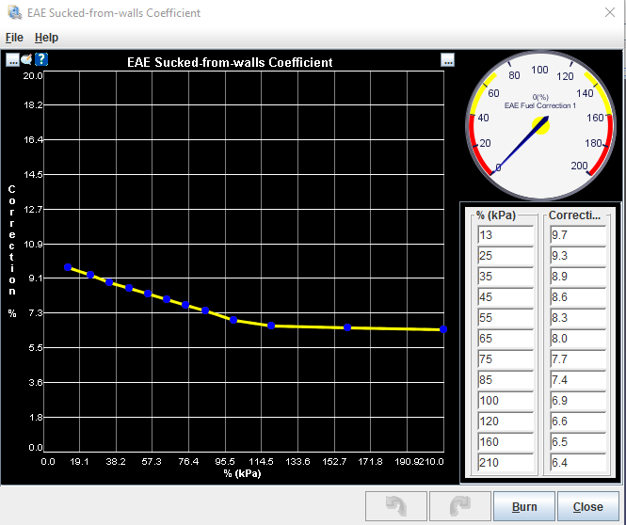
Task: Click the correction cell showing 9.7
Action: tap(578, 235)
